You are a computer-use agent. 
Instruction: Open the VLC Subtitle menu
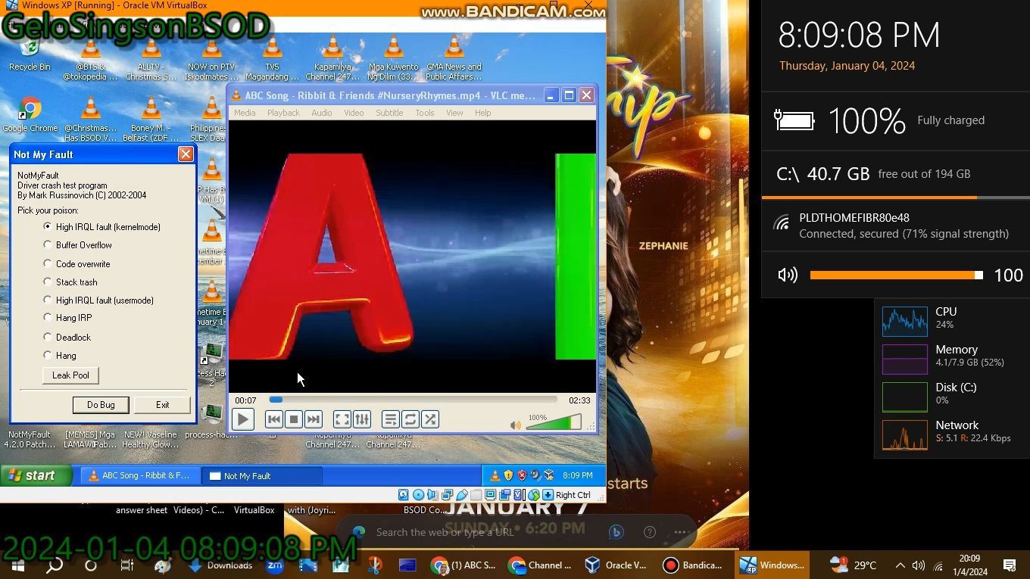click(x=389, y=113)
